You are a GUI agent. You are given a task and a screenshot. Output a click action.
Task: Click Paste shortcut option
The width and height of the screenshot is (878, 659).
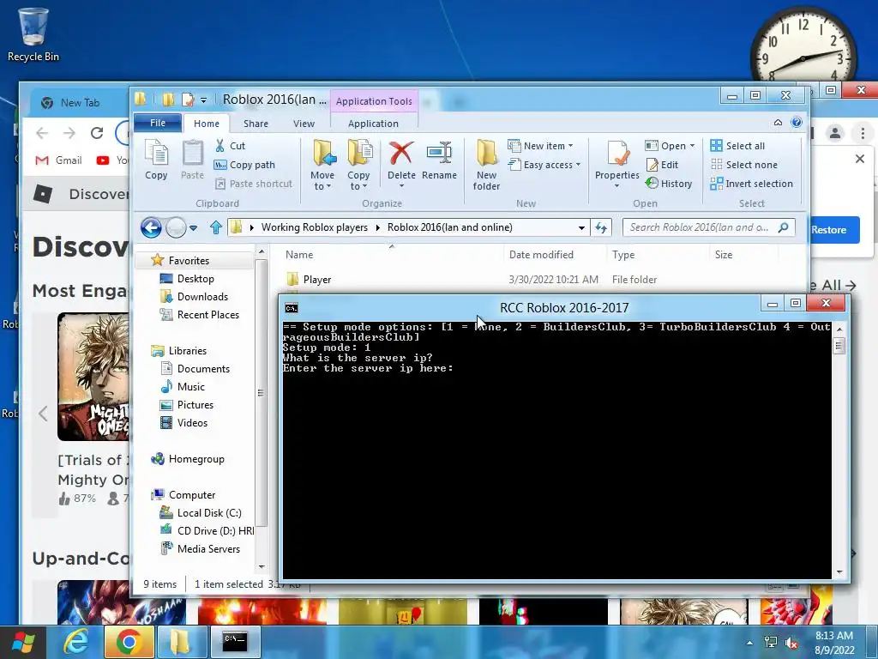pyautogui.click(x=254, y=184)
